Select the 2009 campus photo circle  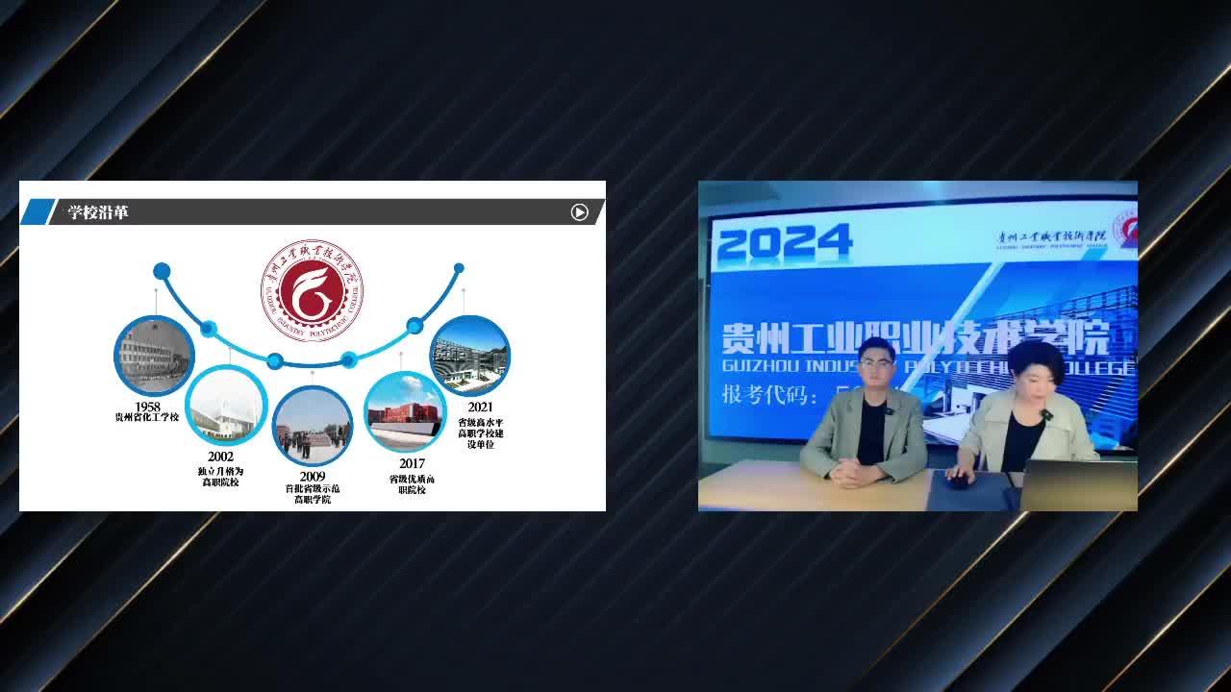(313, 426)
